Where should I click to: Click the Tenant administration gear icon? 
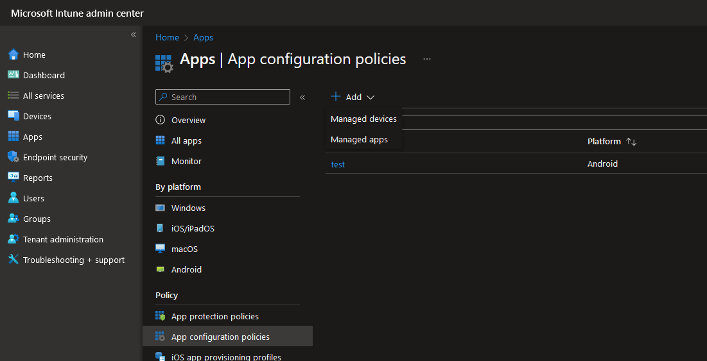click(13, 239)
